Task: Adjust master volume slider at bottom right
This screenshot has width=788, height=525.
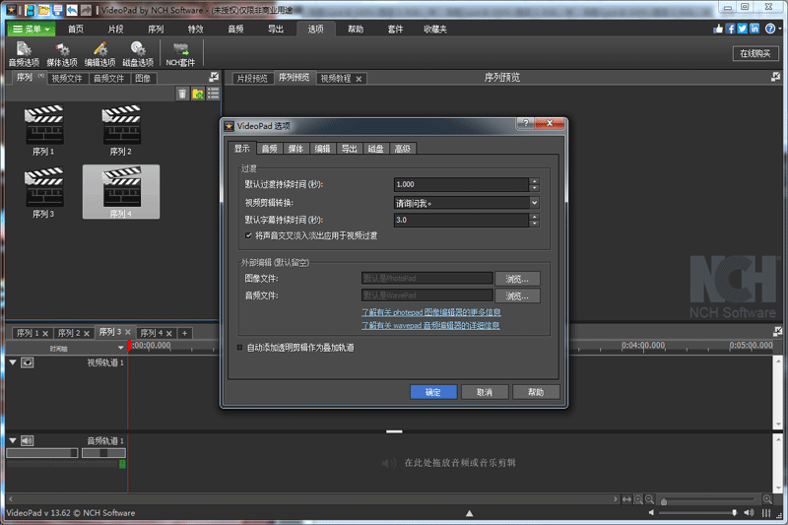Action: click(734, 513)
